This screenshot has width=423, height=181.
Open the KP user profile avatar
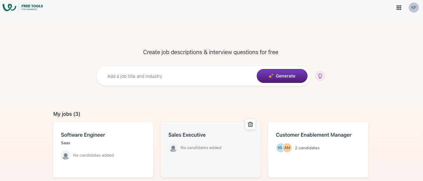pos(414,8)
